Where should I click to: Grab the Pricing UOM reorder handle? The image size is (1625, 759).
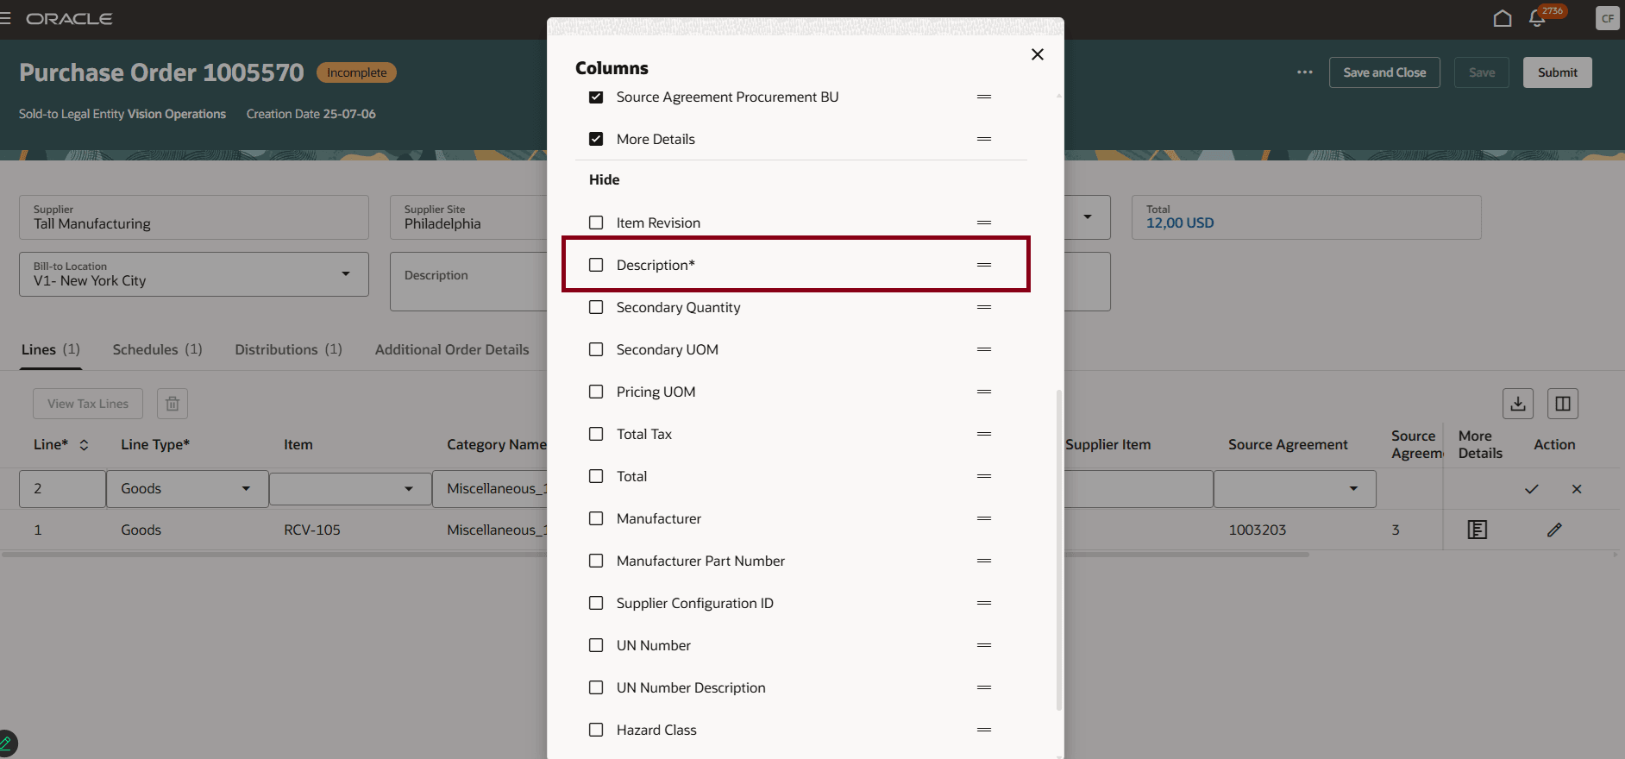pos(984,392)
